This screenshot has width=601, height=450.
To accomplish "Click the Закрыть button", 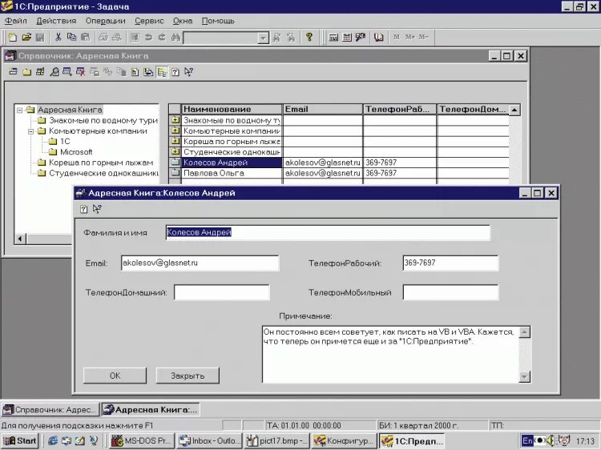I will point(188,376).
